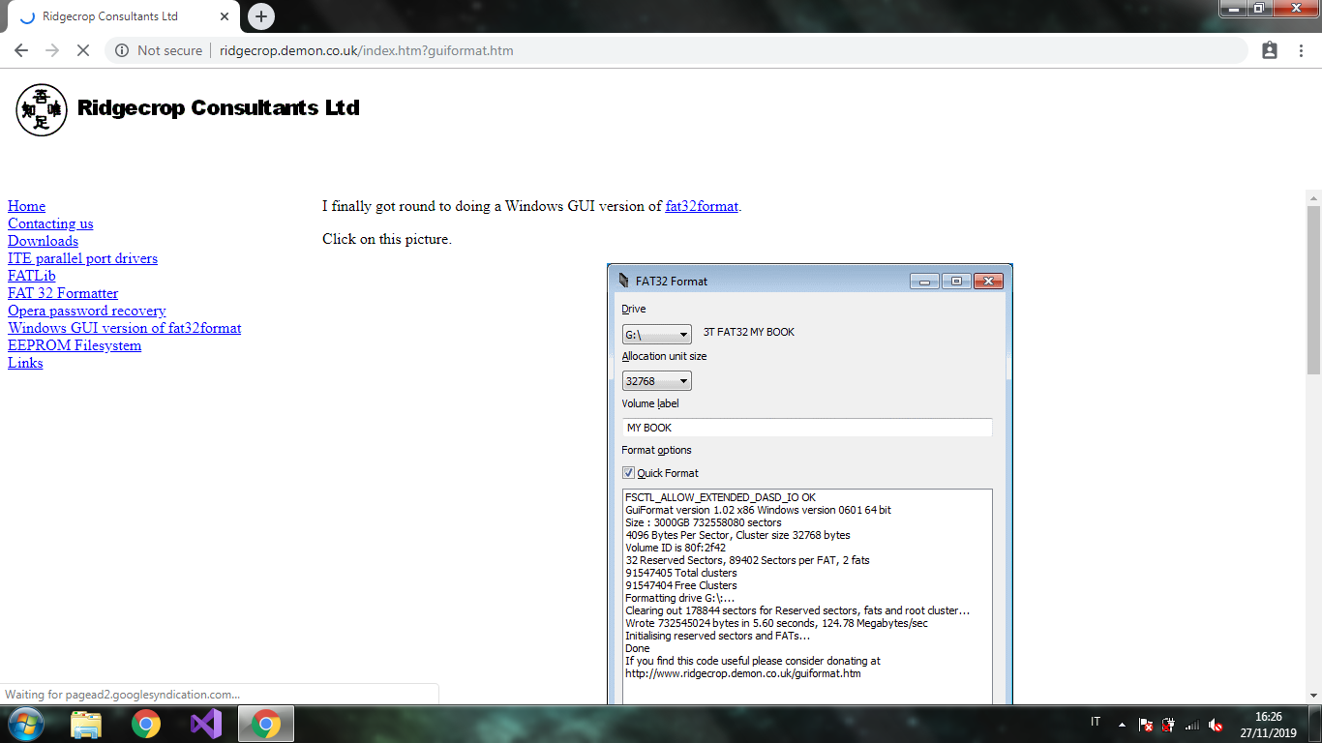Go back using the browser back arrow

[21, 50]
